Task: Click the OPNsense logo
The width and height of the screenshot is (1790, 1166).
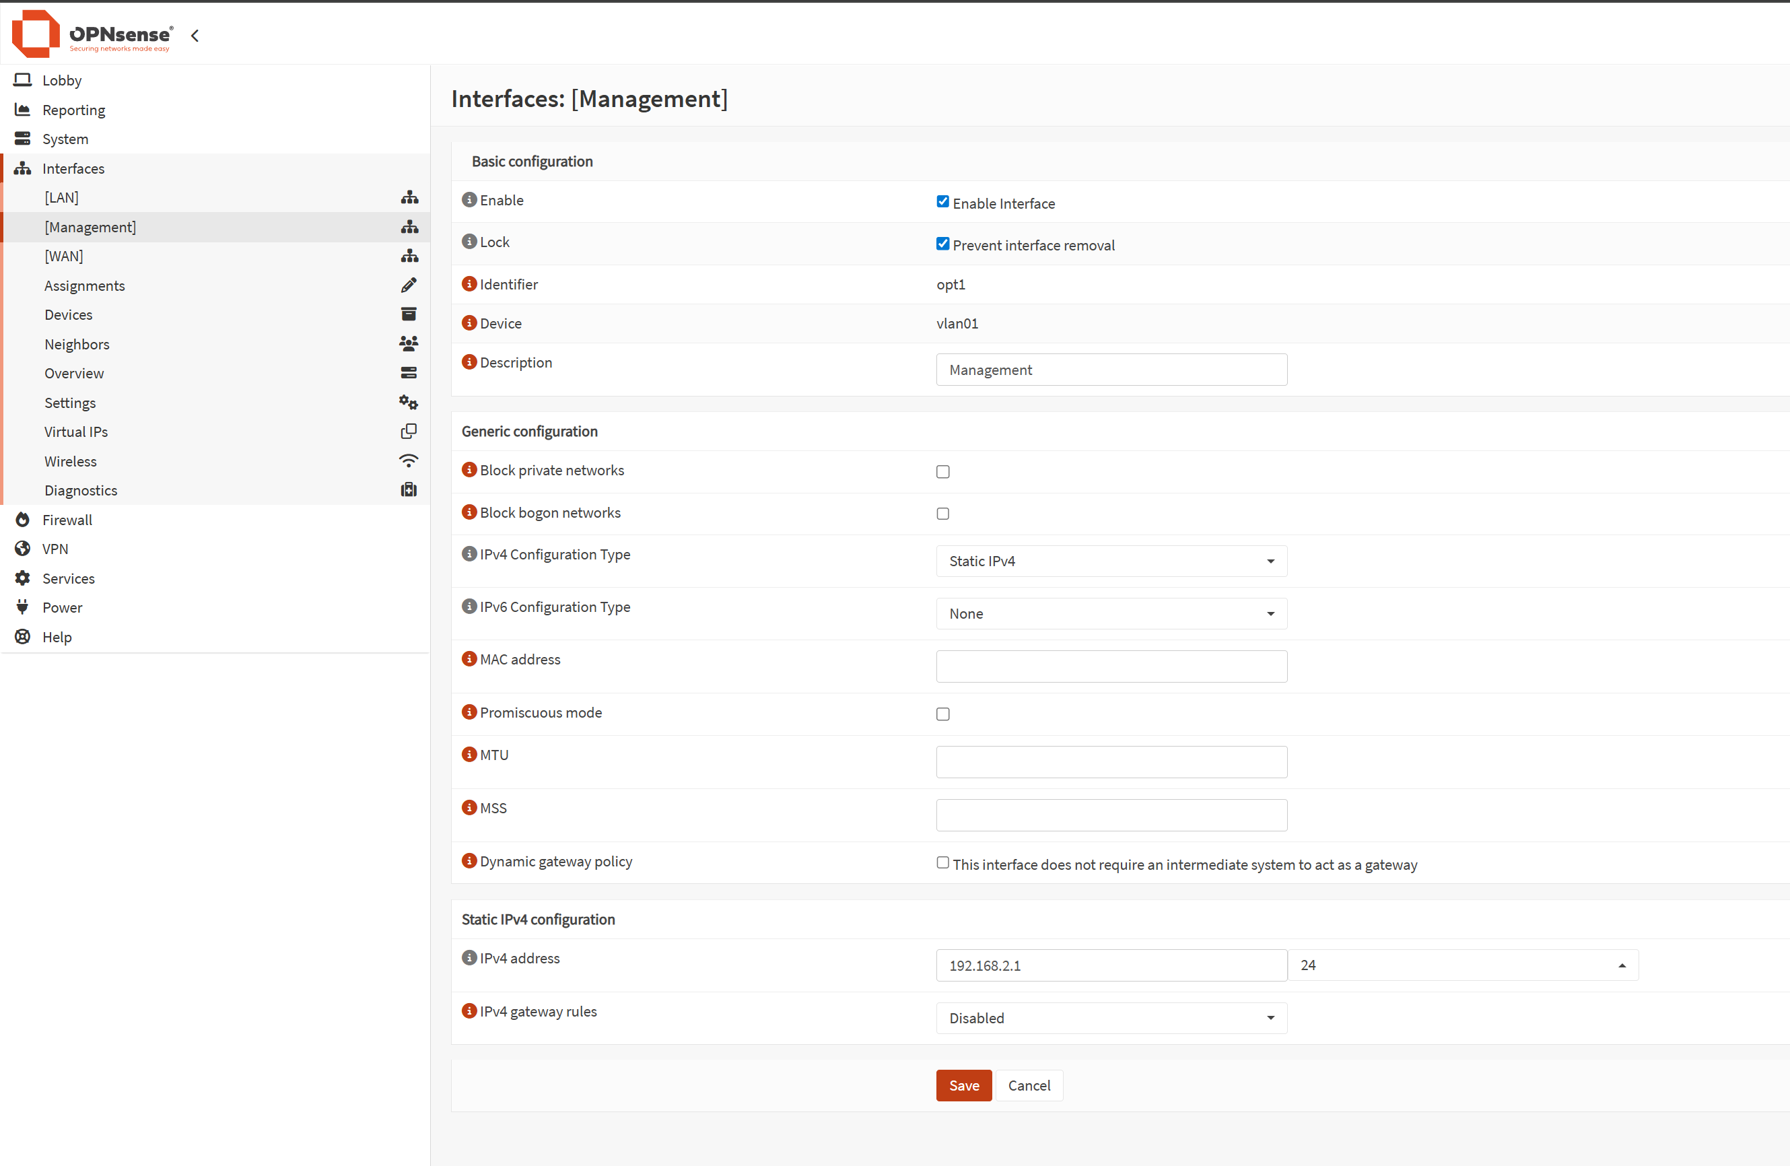Action: click(92, 34)
